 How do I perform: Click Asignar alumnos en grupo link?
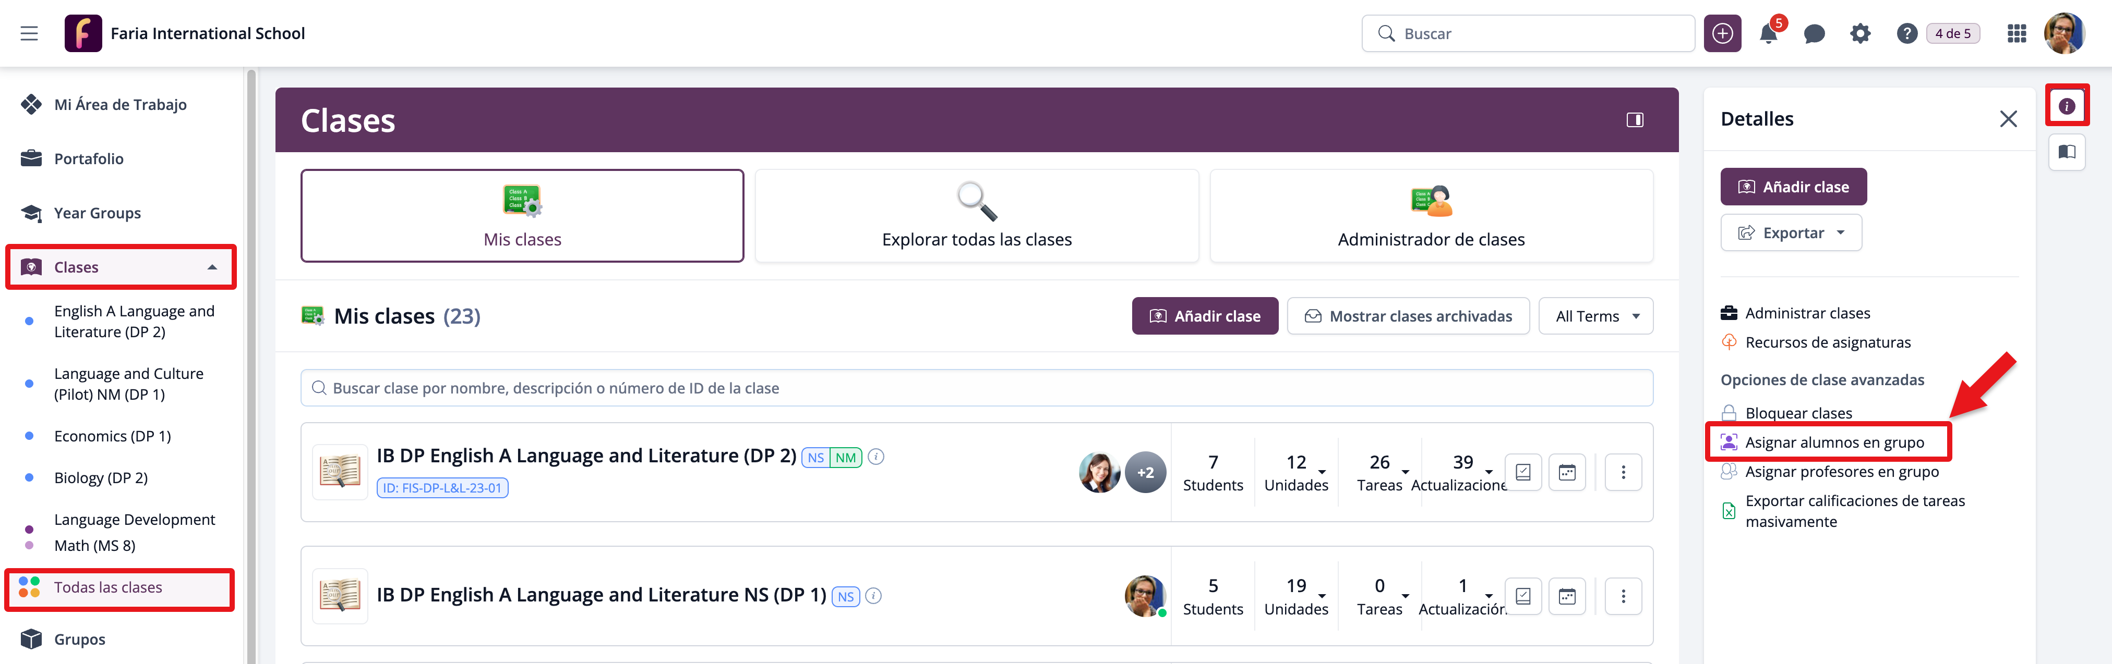[1834, 443]
